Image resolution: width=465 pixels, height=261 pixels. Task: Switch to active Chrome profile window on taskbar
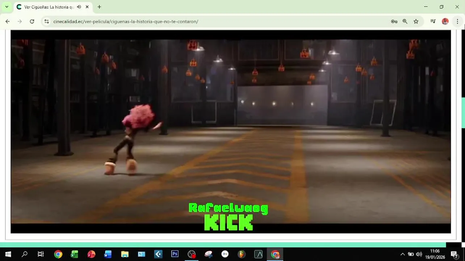pyautogui.click(x=275, y=254)
